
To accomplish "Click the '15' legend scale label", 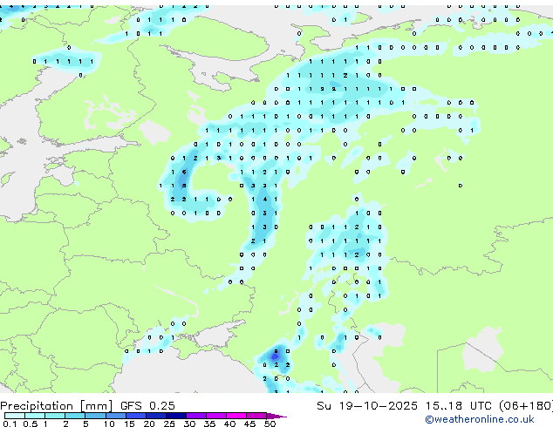I will tap(129, 424).
